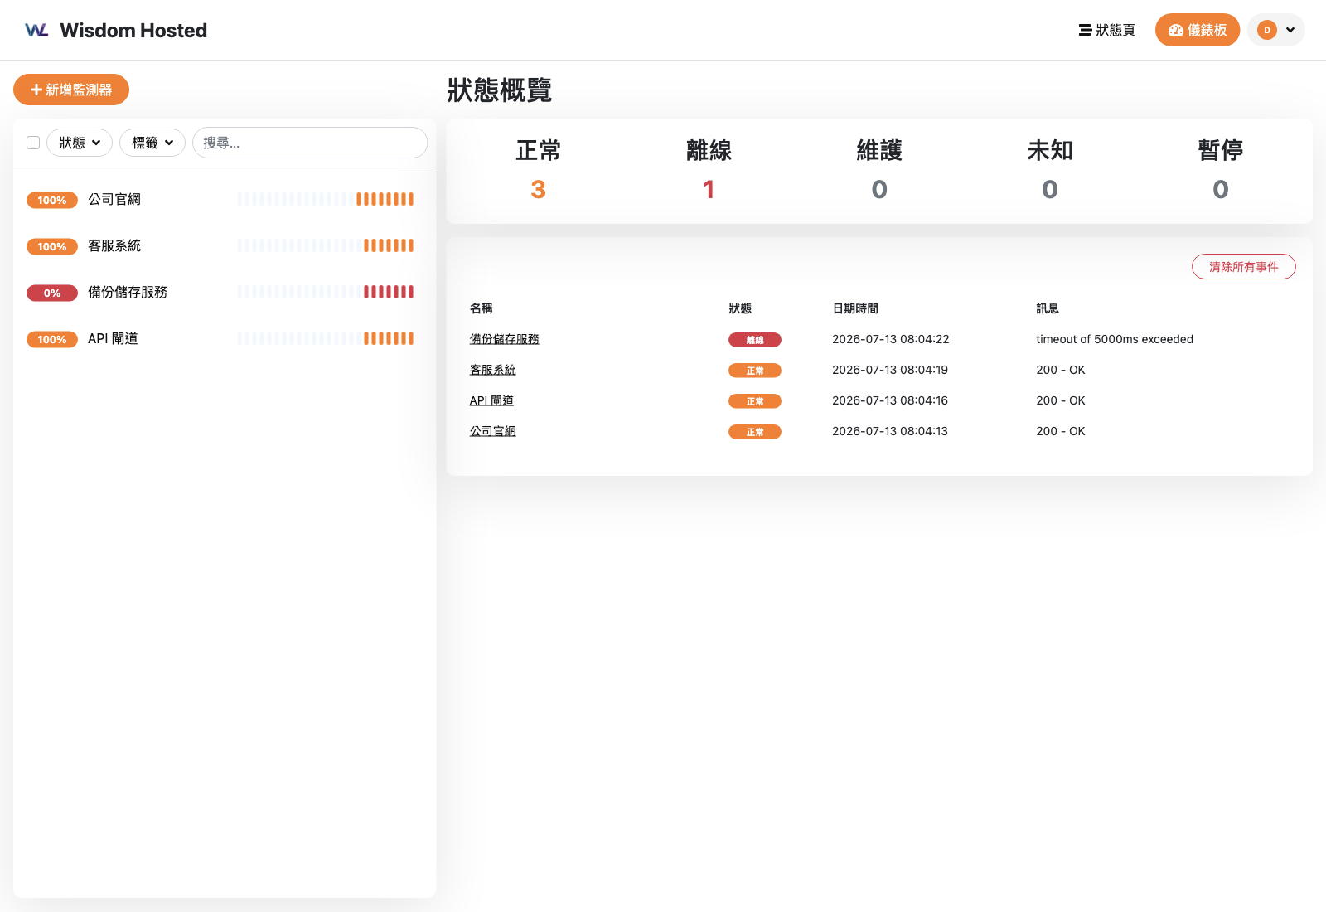Click the 搜尋 search field
The width and height of the screenshot is (1326, 912).
[x=310, y=143]
